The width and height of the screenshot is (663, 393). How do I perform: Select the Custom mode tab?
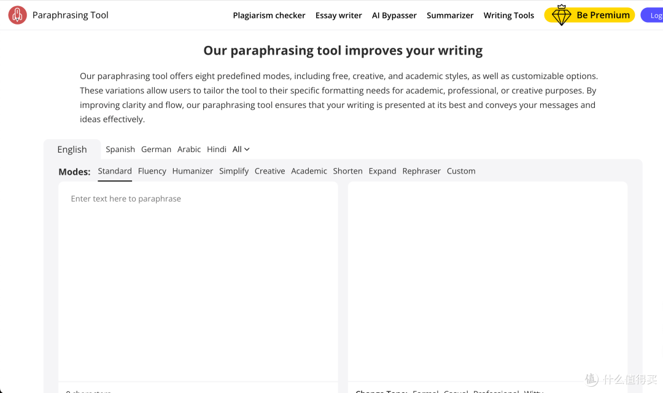(x=461, y=171)
